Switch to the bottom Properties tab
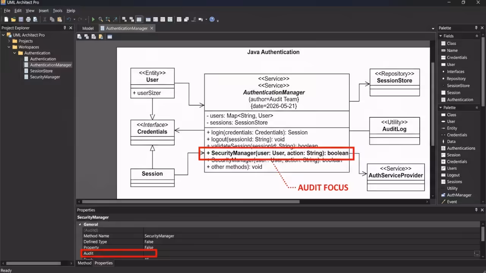Viewport: 486px width, 273px height. [104, 263]
